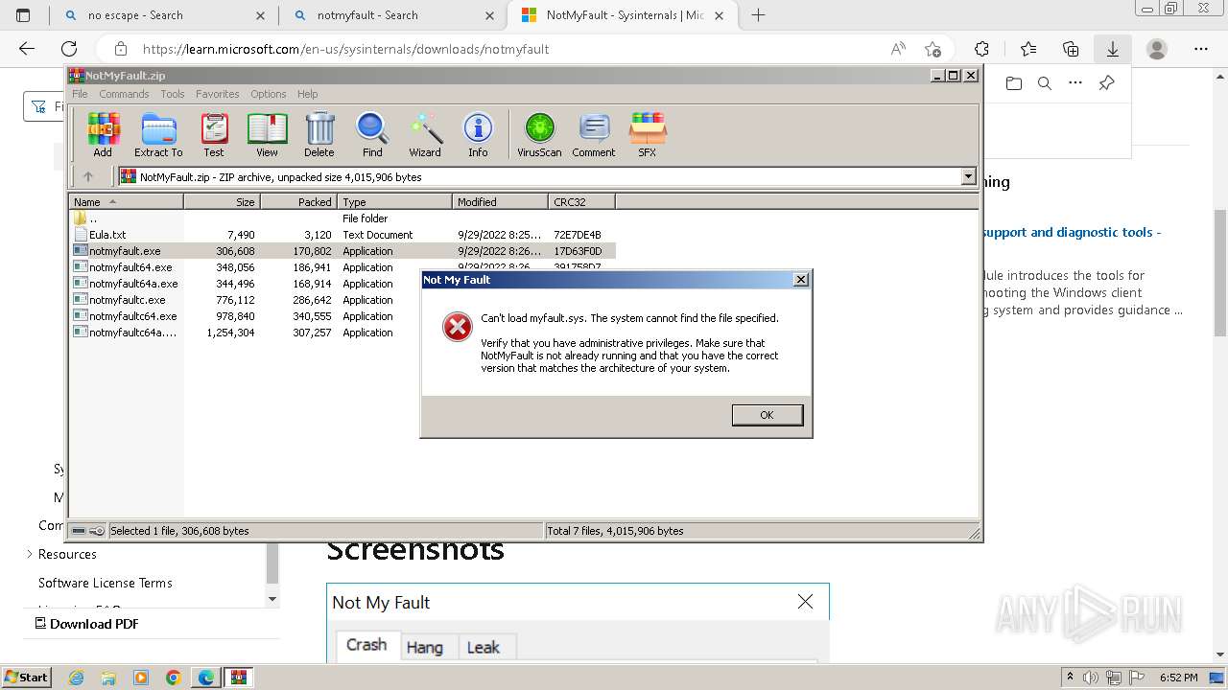Click the Add toolbar icon in WinRAR
Viewport: 1228px width, 690px height.
103,134
